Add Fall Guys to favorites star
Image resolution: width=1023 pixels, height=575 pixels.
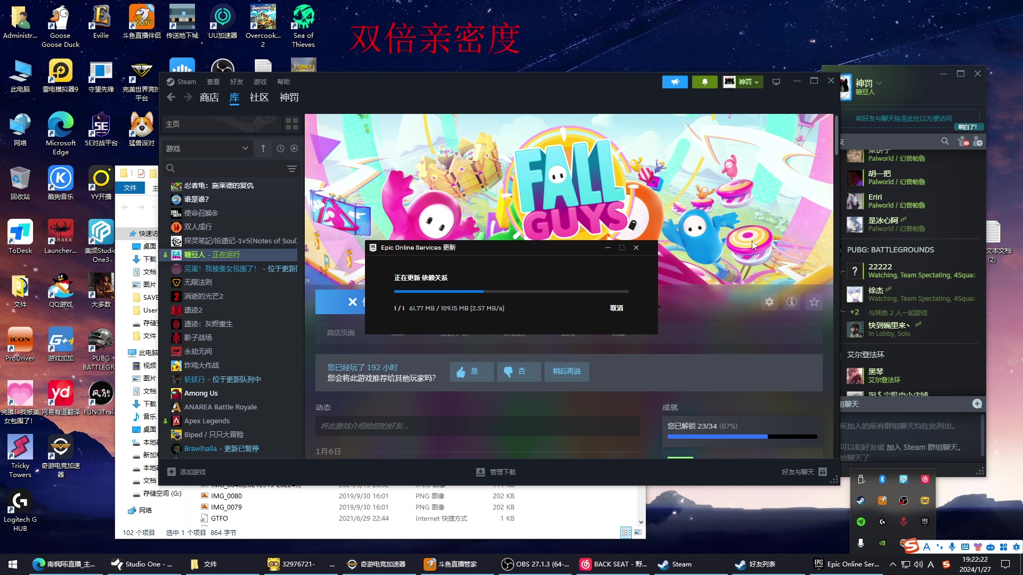click(814, 302)
